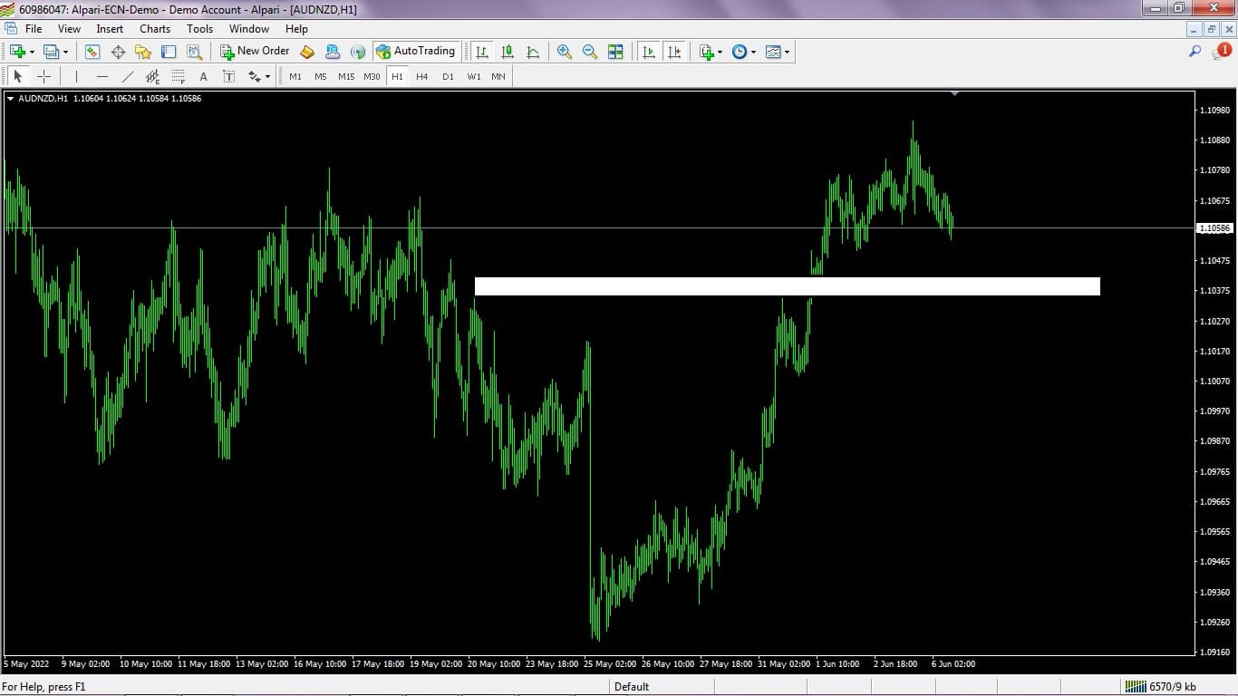
Task: Toggle the Strategy Tester icon
Action: (194, 52)
